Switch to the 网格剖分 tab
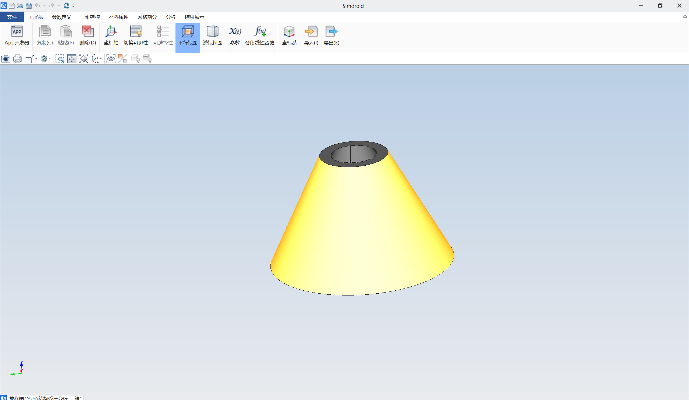 pos(147,17)
